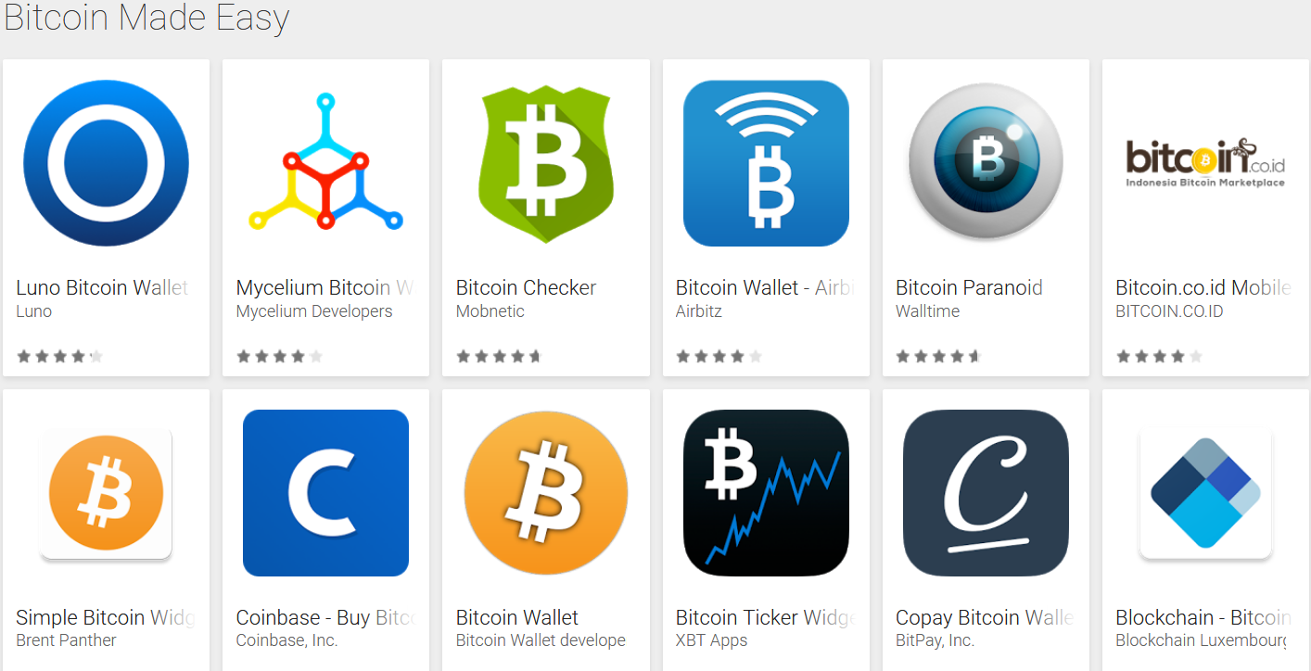Visit the Mycelium Developers publisher link
Viewport: 1311px width, 671px height.
click(314, 311)
